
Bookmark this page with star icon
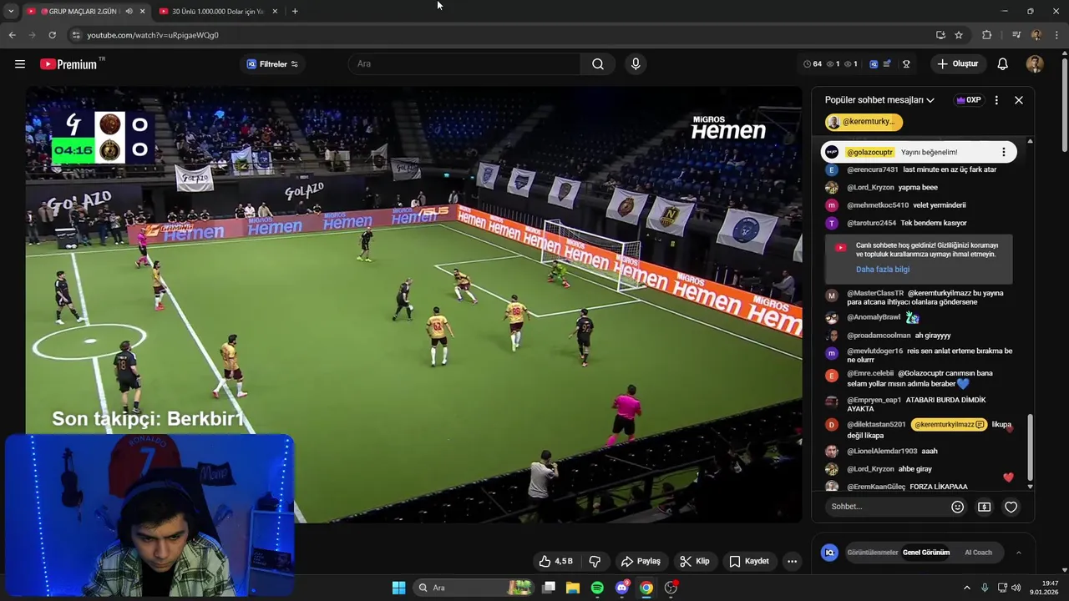[x=959, y=35]
